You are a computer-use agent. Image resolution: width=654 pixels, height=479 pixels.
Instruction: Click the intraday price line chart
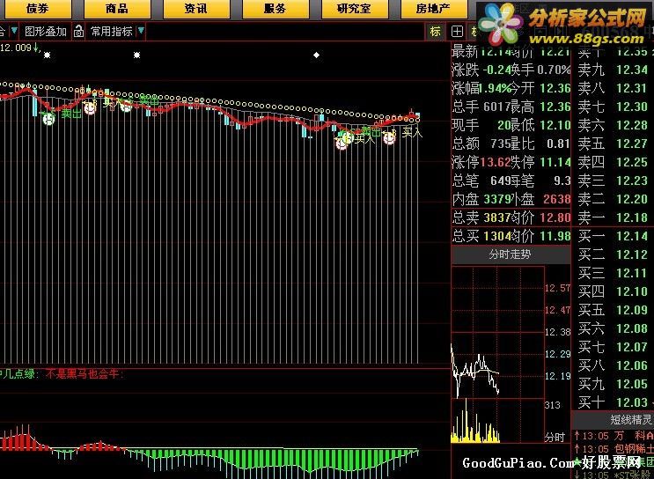click(x=475, y=372)
